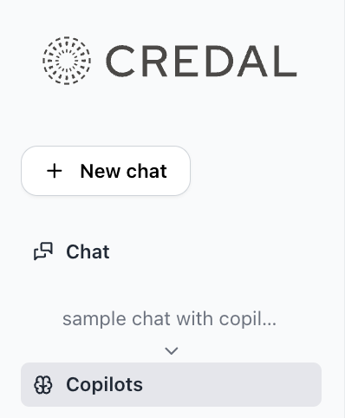Click the Copilots label text

coord(104,385)
